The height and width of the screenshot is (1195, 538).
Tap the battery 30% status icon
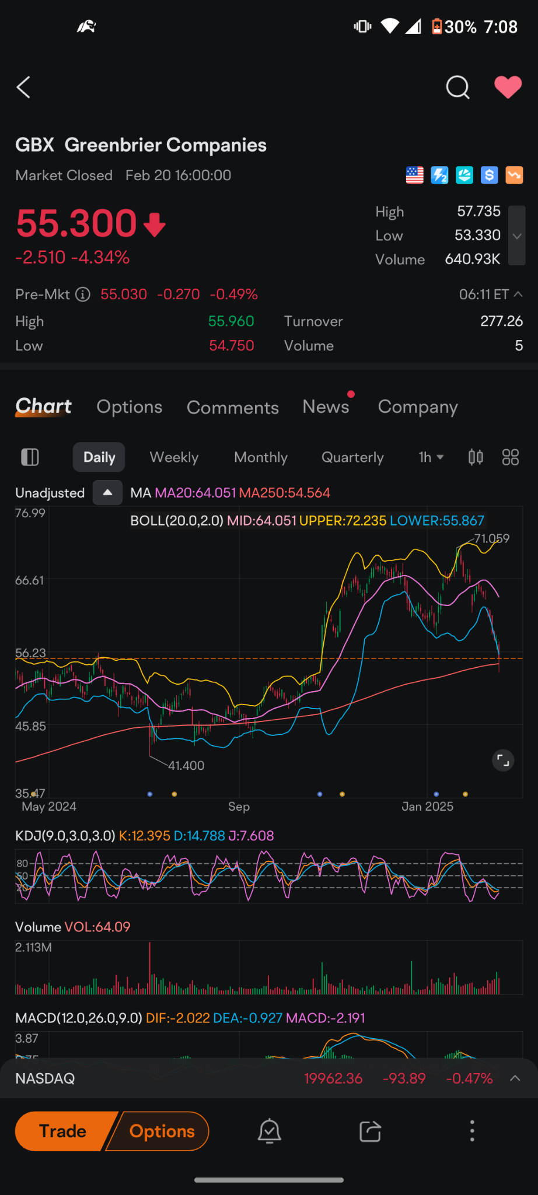(x=455, y=27)
